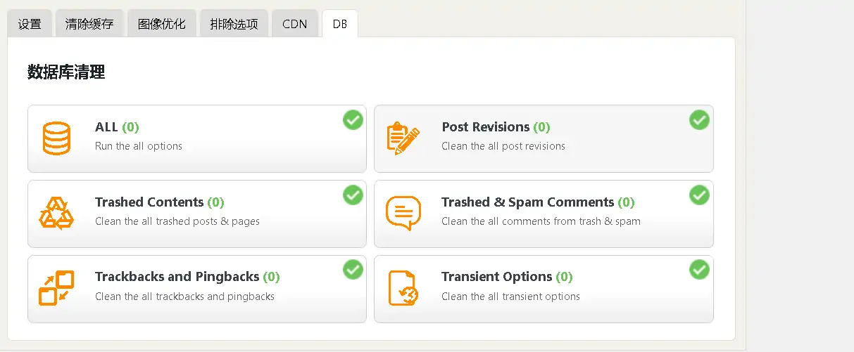Click the Trashed & Spam Comments bubble icon
The height and width of the screenshot is (352, 854).
(403, 214)
